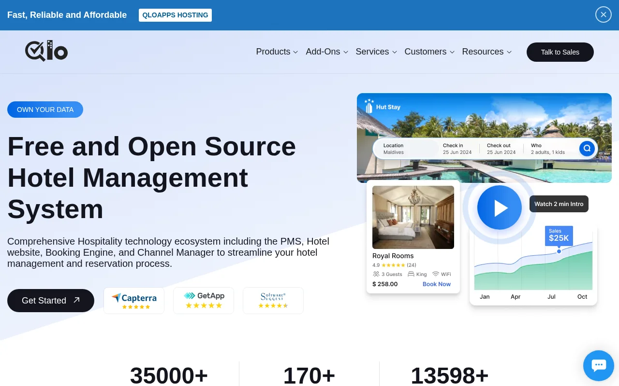Viewport: 619px width, 386px height.
Task: Open the Software Suggest rating badge
Action: pos(273,301)
